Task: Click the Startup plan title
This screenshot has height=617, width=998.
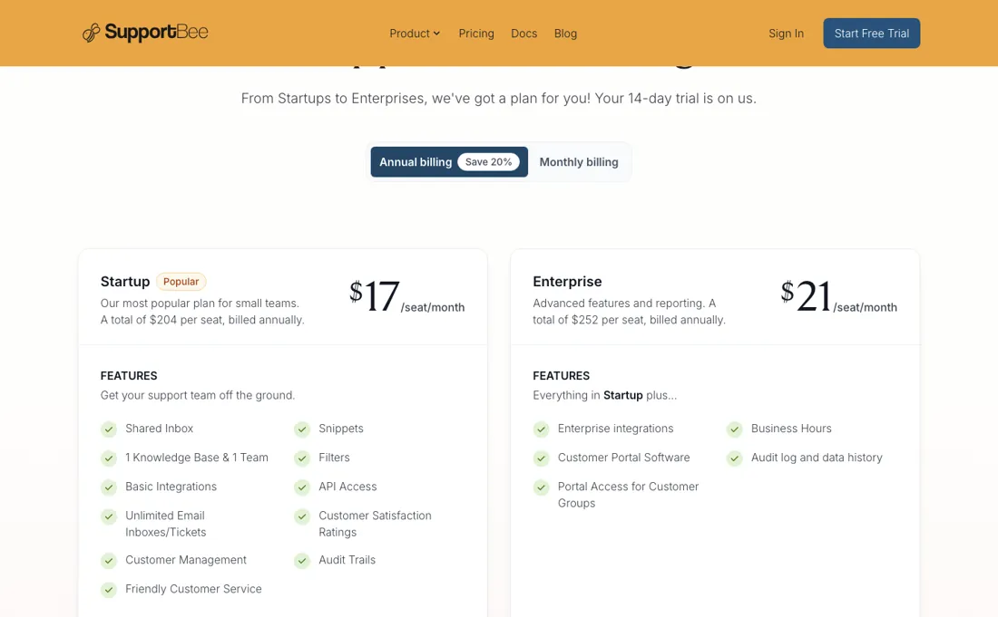Action: point(125,282)
